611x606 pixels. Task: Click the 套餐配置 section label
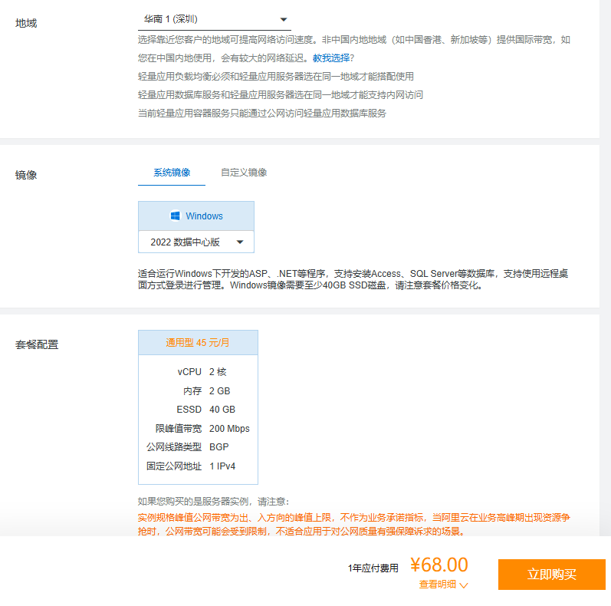point(37,344)
